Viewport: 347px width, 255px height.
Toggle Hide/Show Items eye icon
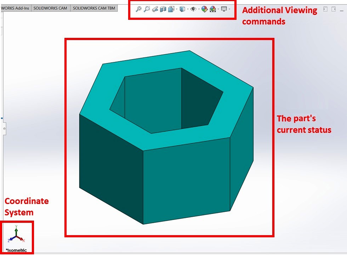(193, 9)
